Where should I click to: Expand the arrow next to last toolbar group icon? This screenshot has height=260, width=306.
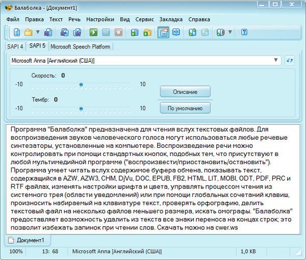[x=230, y=33]
